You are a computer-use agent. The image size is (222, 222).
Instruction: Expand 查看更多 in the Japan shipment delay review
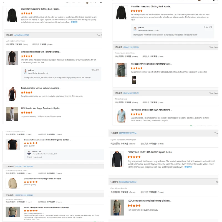coord(74,22)
